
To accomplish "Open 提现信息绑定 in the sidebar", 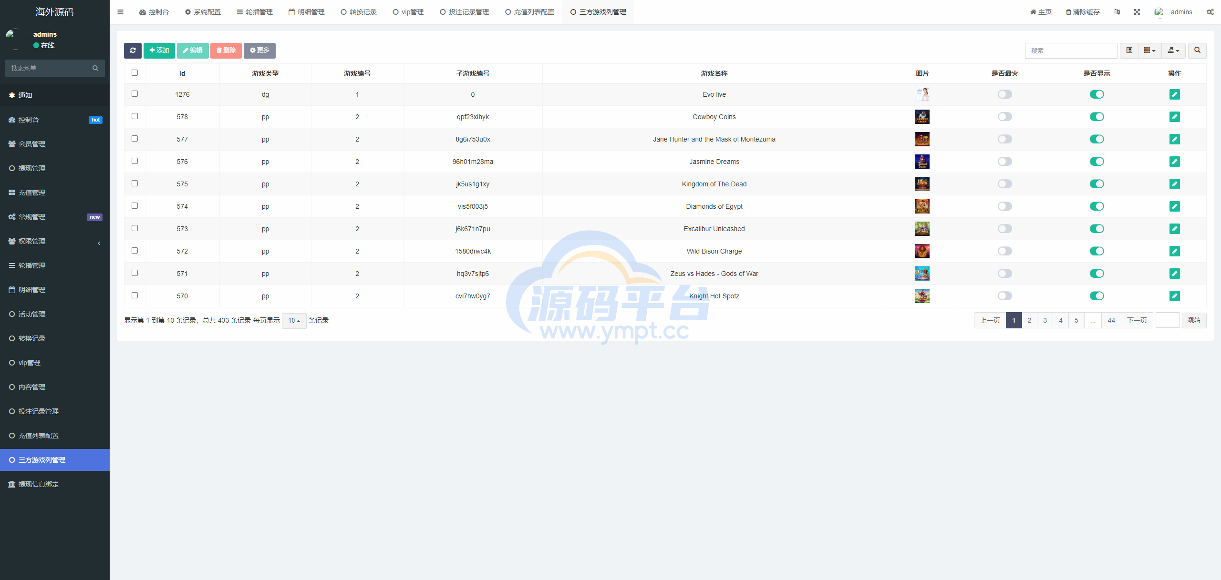I will pyautogui.click(x=55, y=484).
